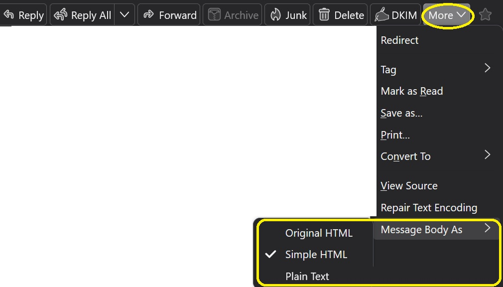Select Repair Text Encoding

pyautogui.click(x=438, y=208)
